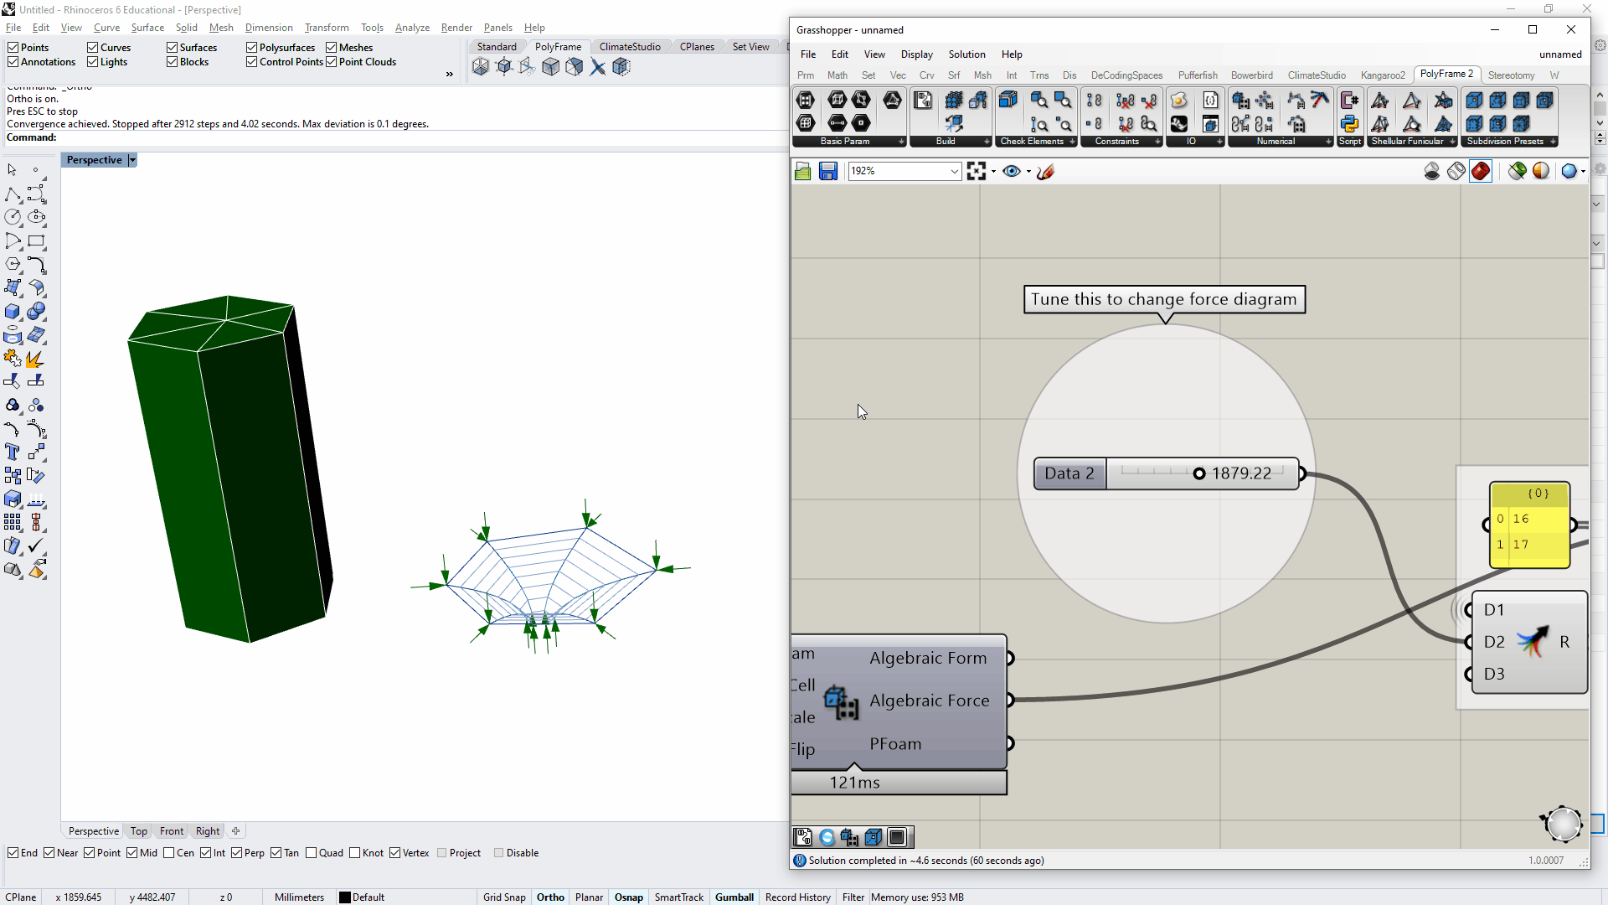The width and height of the screenshot is (1608, 905).
Task: Click Ortho in the Rhino status bar
Action: [x=550, y=897]
